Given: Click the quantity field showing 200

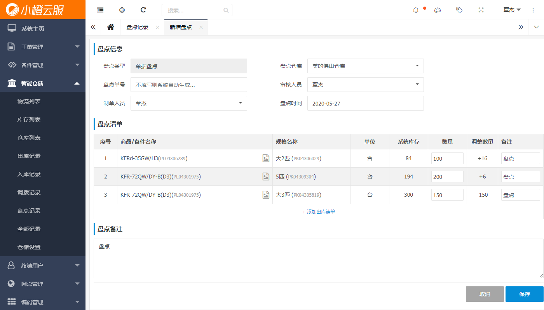Looking at the screenshot, I should pyautogui.click(x=447, y=177).
